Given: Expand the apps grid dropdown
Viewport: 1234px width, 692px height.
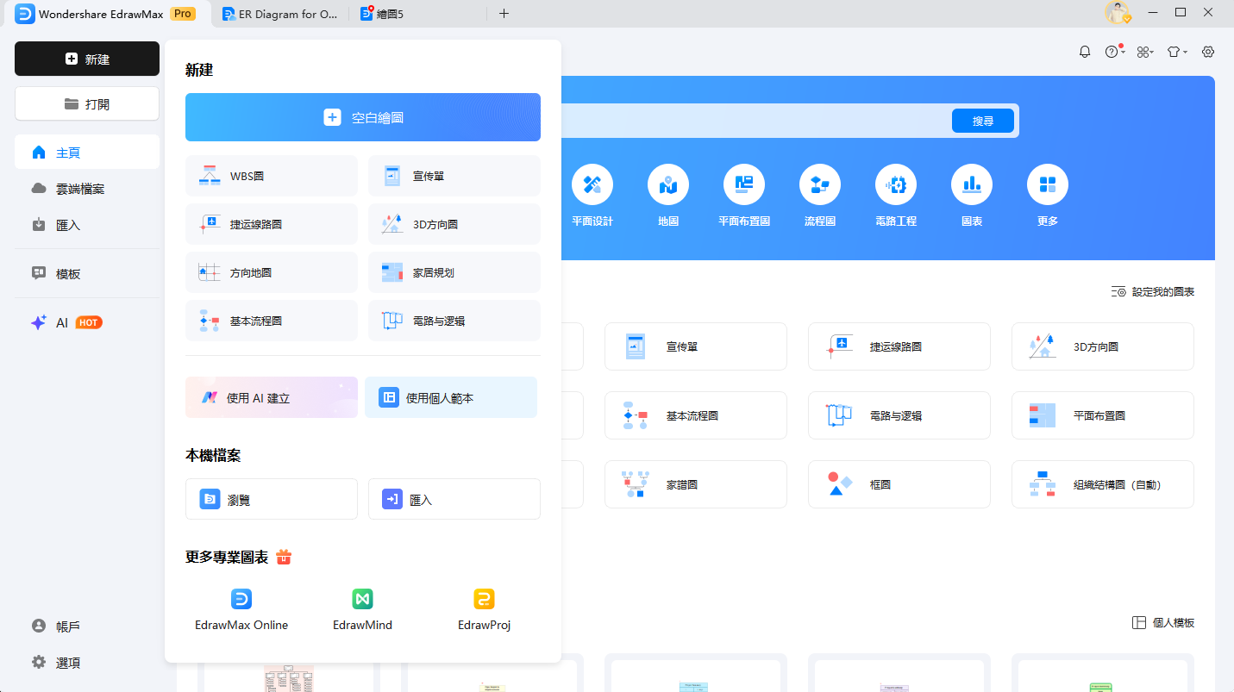Looking at the screenshot, I should tap(1145, 52).
